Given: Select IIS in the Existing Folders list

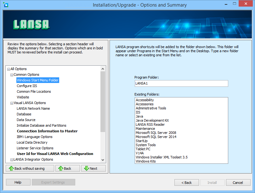Looking at the screenshot, I should coord(138,112).
